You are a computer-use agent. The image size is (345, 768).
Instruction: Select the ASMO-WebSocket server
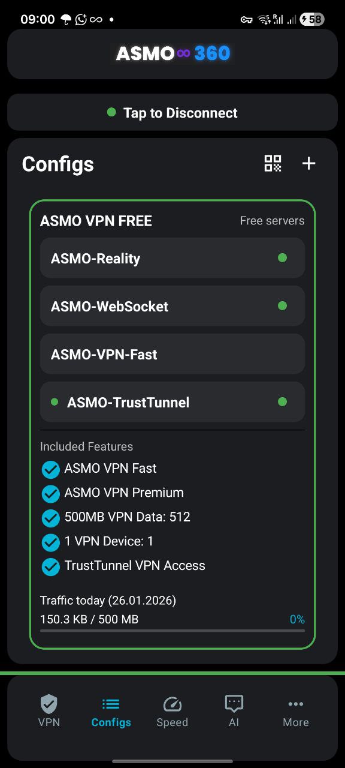[172, 306]
